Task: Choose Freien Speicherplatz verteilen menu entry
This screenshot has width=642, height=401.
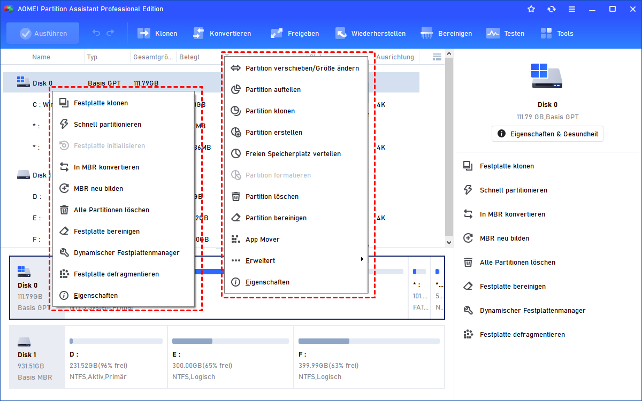Action: click(296, 153)
